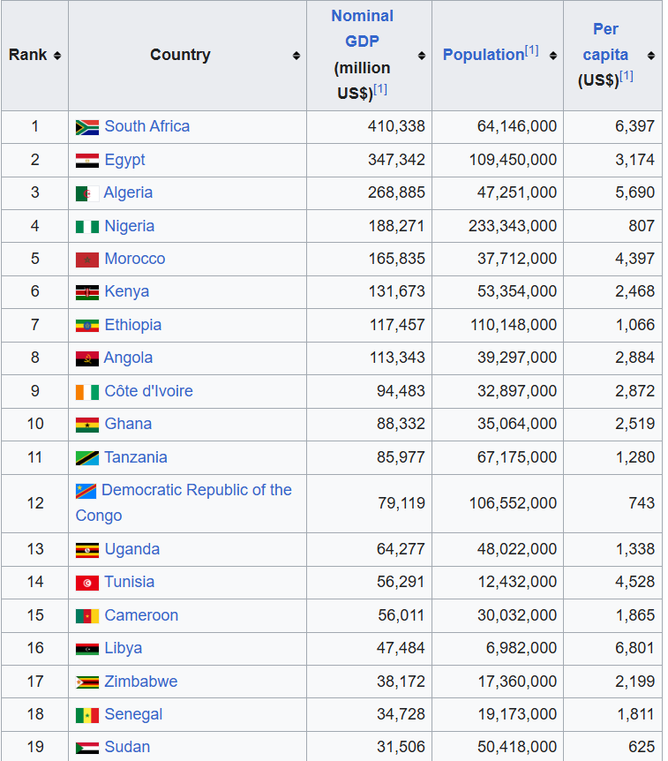Open the Sudan country link
Screen dimensions: 668x761
point(127,747)
